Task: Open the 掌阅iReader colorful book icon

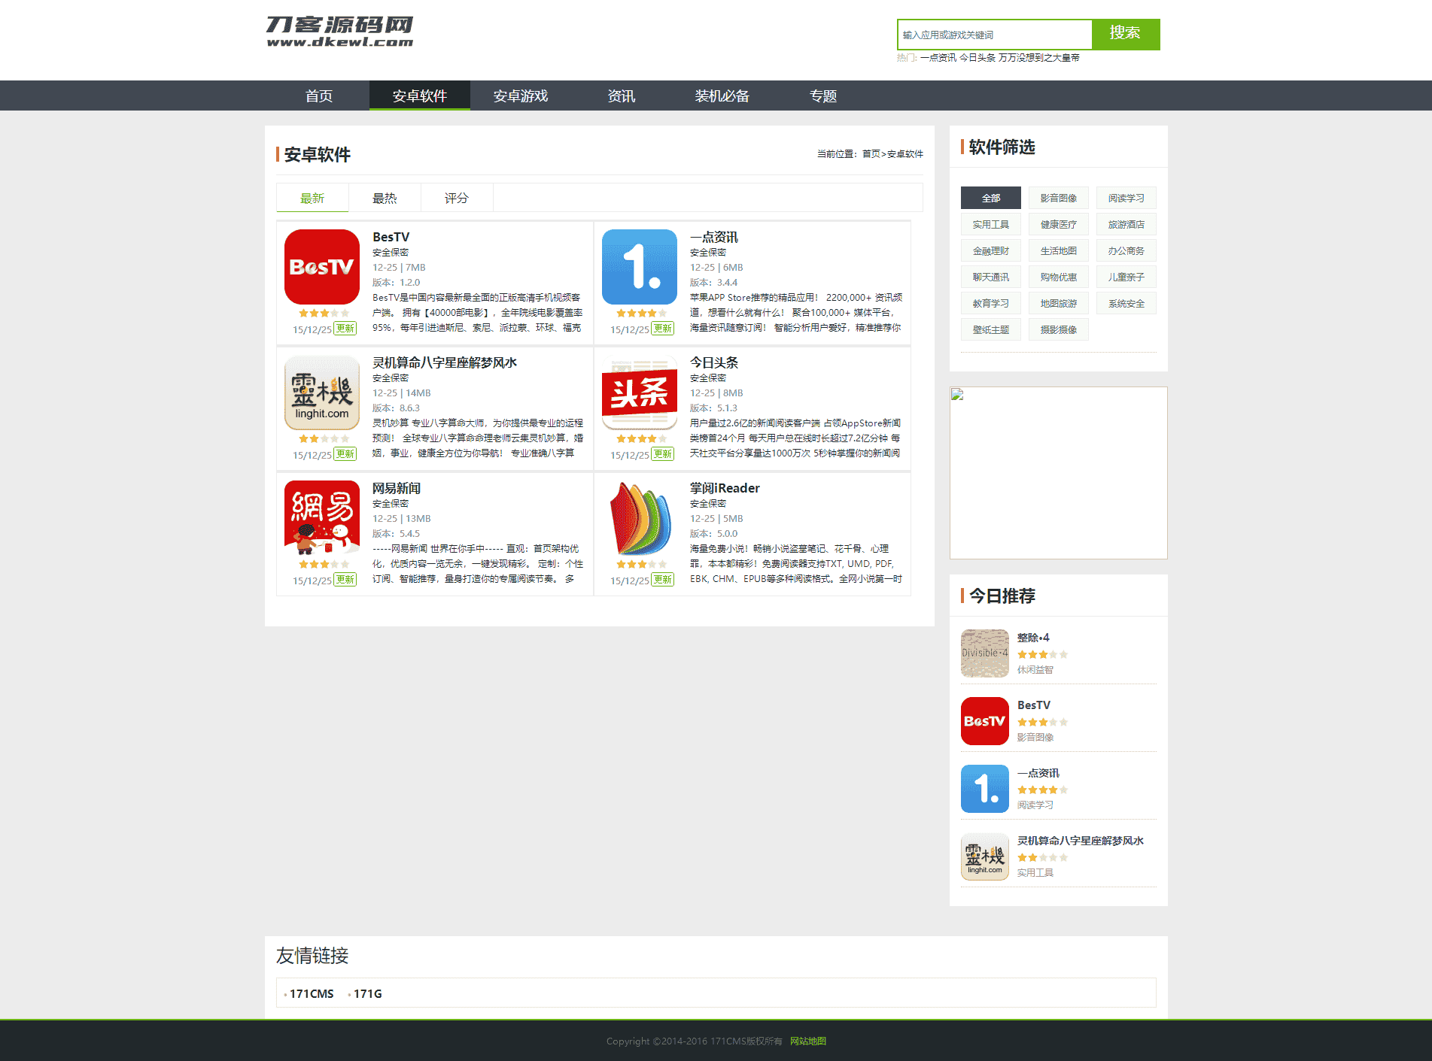Action: 640,518
